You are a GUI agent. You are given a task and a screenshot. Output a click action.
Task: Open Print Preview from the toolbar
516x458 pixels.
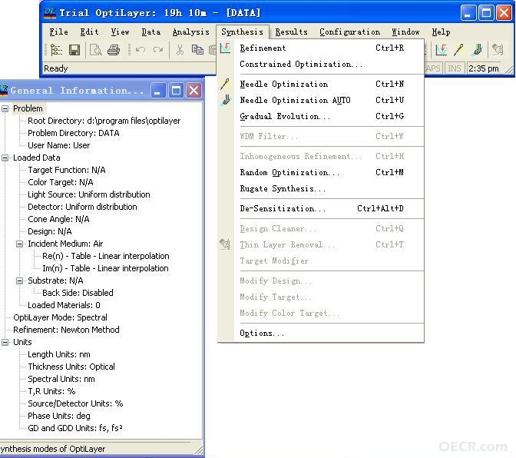96,50
